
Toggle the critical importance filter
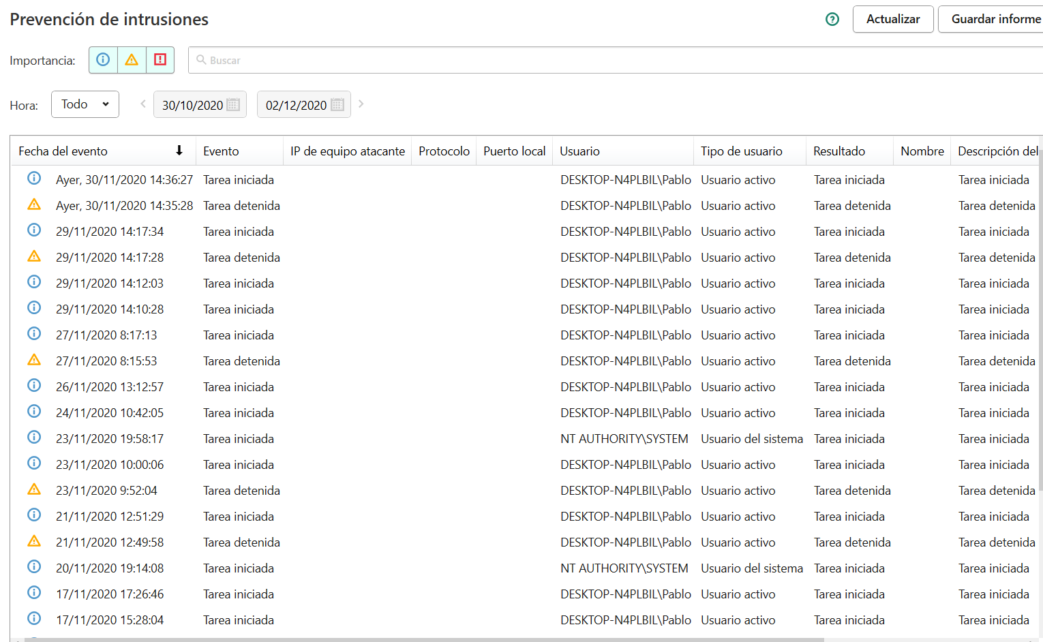[x=160, y=60]
